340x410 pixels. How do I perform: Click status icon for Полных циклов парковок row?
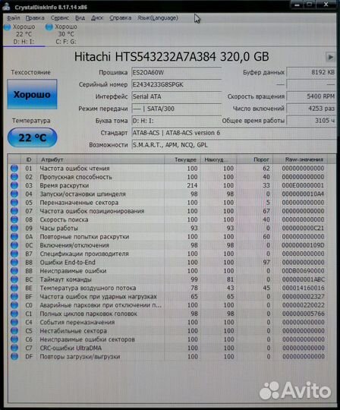coord(14,314)
